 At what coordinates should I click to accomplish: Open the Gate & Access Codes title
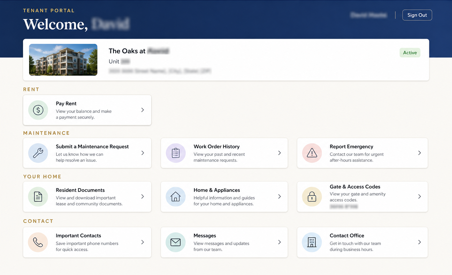pos(355,187)
